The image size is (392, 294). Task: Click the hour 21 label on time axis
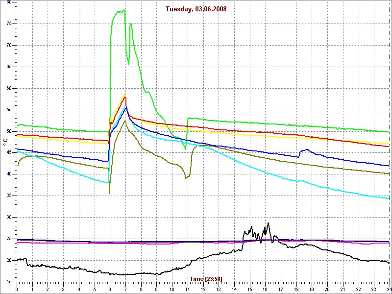(343, 290)
